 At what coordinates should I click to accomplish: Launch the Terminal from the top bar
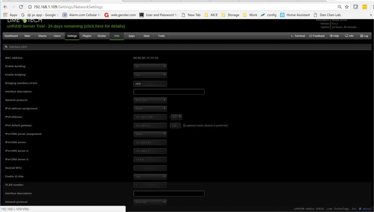click(x=298, y=36)
